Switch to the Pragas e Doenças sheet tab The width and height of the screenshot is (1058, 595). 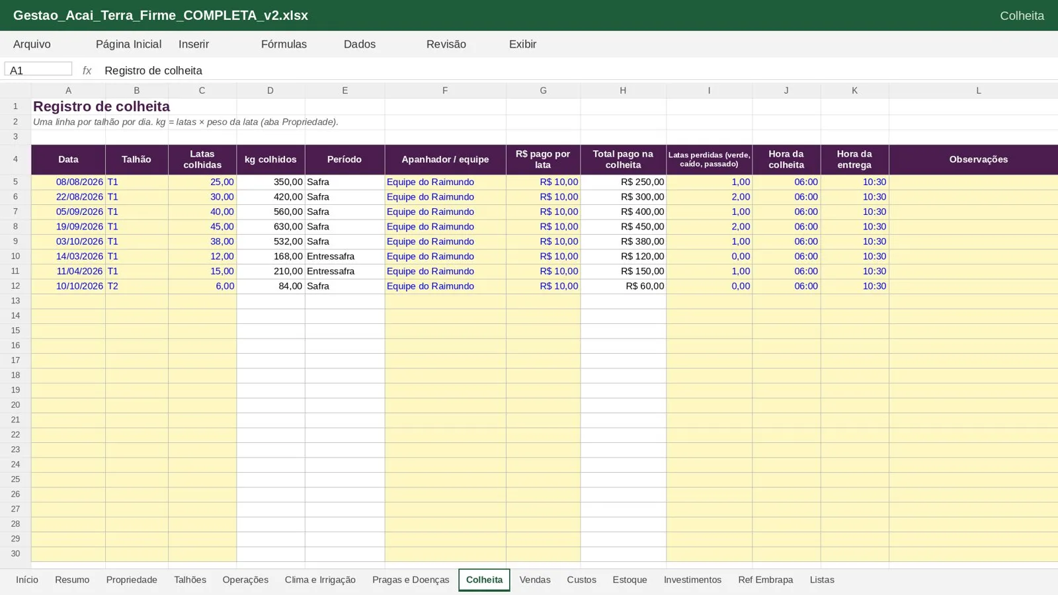click(x=411, y=580)
